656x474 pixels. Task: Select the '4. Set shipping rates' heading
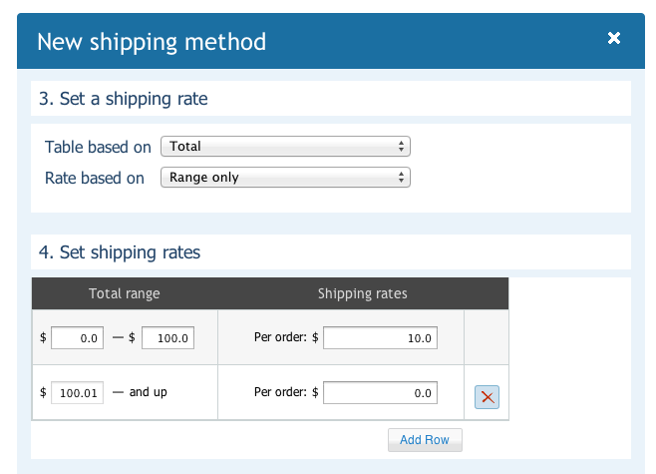coord(120,252)
